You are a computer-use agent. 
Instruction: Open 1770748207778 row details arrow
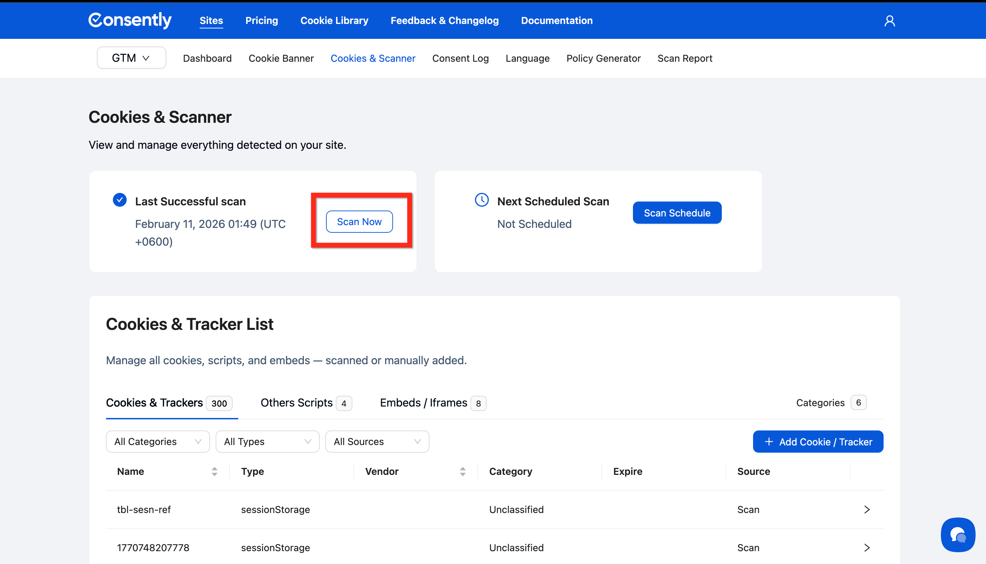[x=867, y=547]
